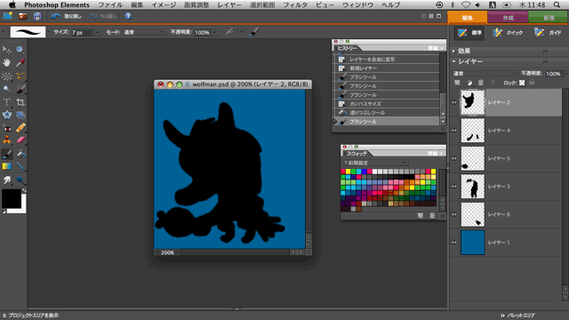The image size is (569, 320).
Task: Switch to クイック edit mode
Action: 508,33
